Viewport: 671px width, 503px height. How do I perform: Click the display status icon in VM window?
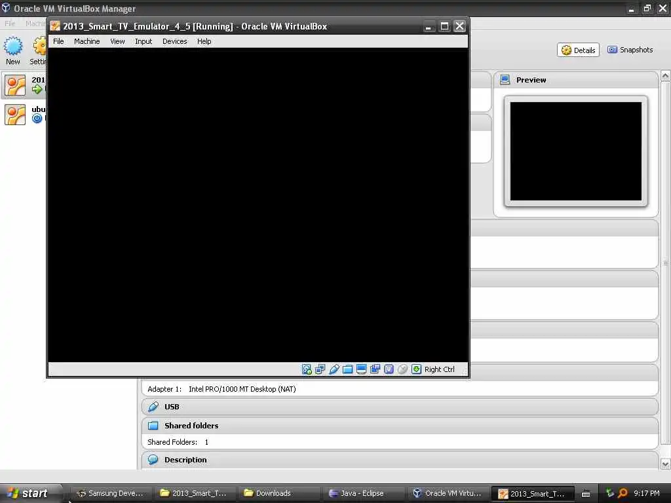(361, 369)
